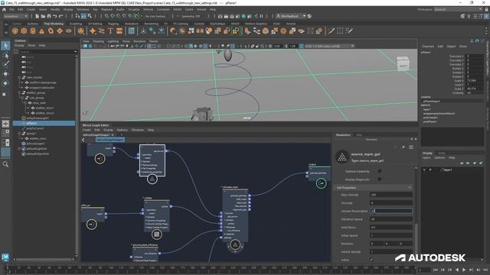Click the Mass Density value field
The image size is (490, 275).
pyautogui.click(x=390, y=195)
